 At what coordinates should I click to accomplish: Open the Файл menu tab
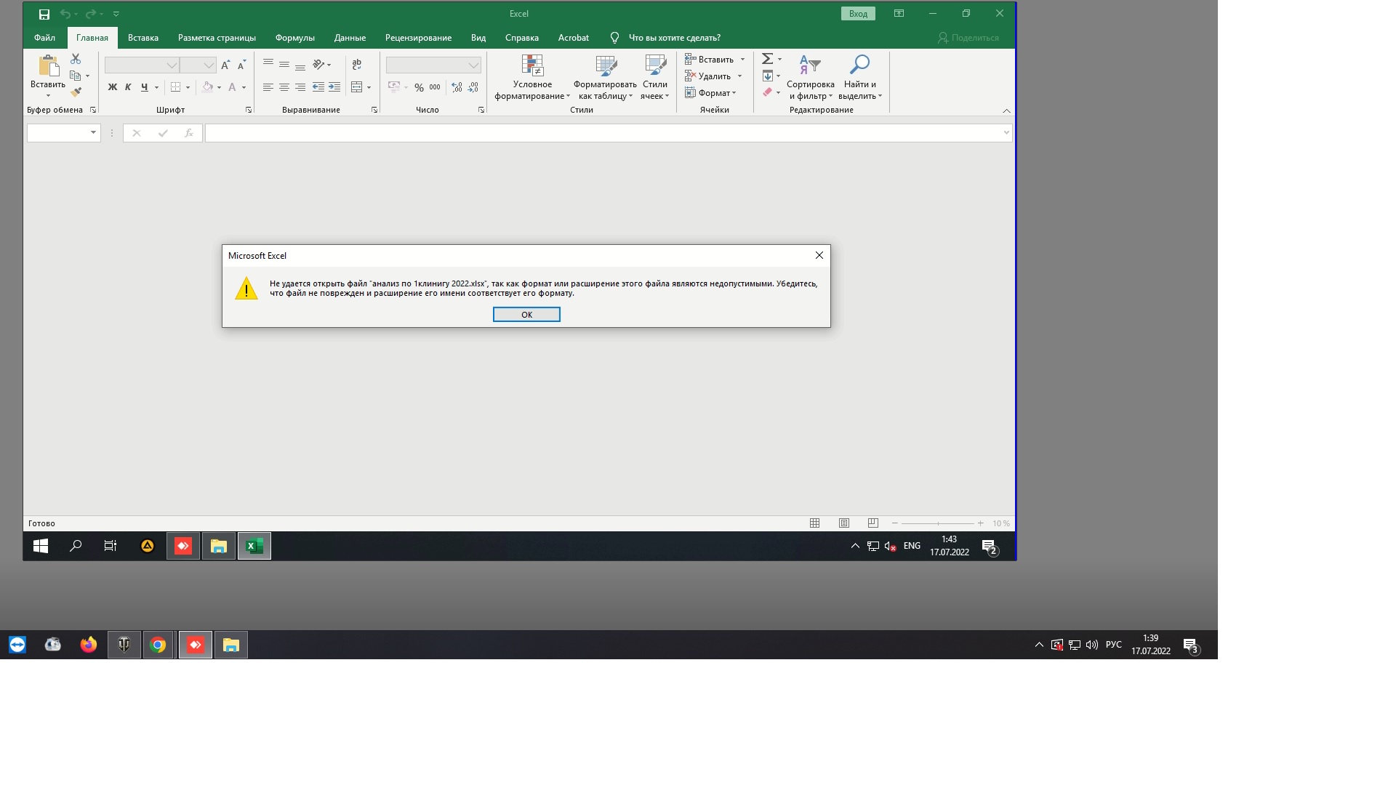pos(44,38)
